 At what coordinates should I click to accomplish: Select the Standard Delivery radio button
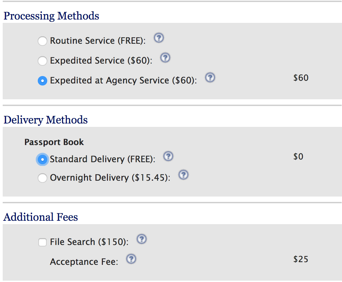(x=42, y=160)
